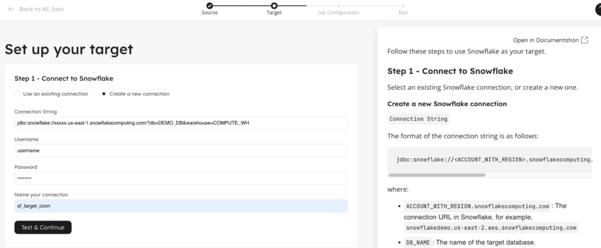Open in Documentation link
Image resolution: width=601 pixels, height=248 pixels.
point(545,40)
